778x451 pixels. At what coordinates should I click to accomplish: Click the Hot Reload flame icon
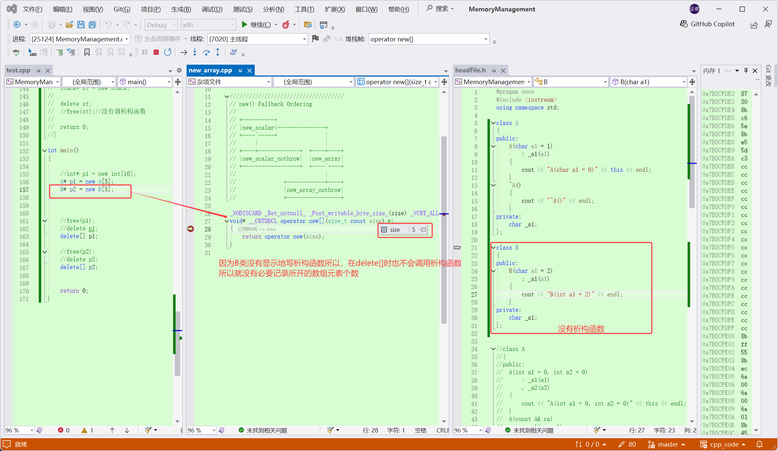pyautogui.click(x=286, y=25)
